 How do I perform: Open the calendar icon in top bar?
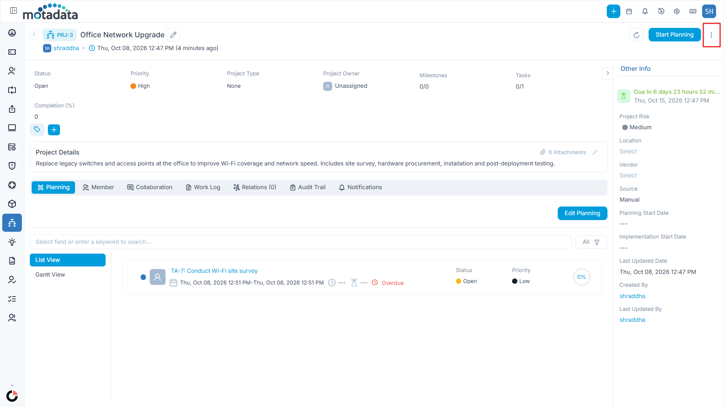629,11
